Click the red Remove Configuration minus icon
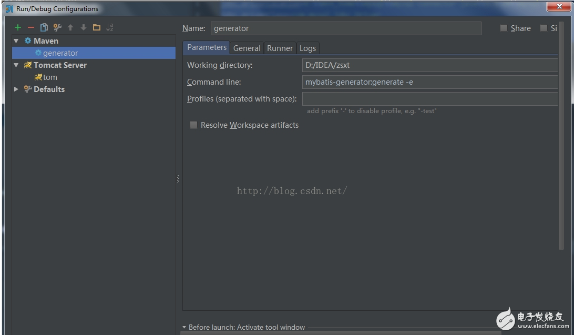574x335 pixels. (x=31, y=28)
